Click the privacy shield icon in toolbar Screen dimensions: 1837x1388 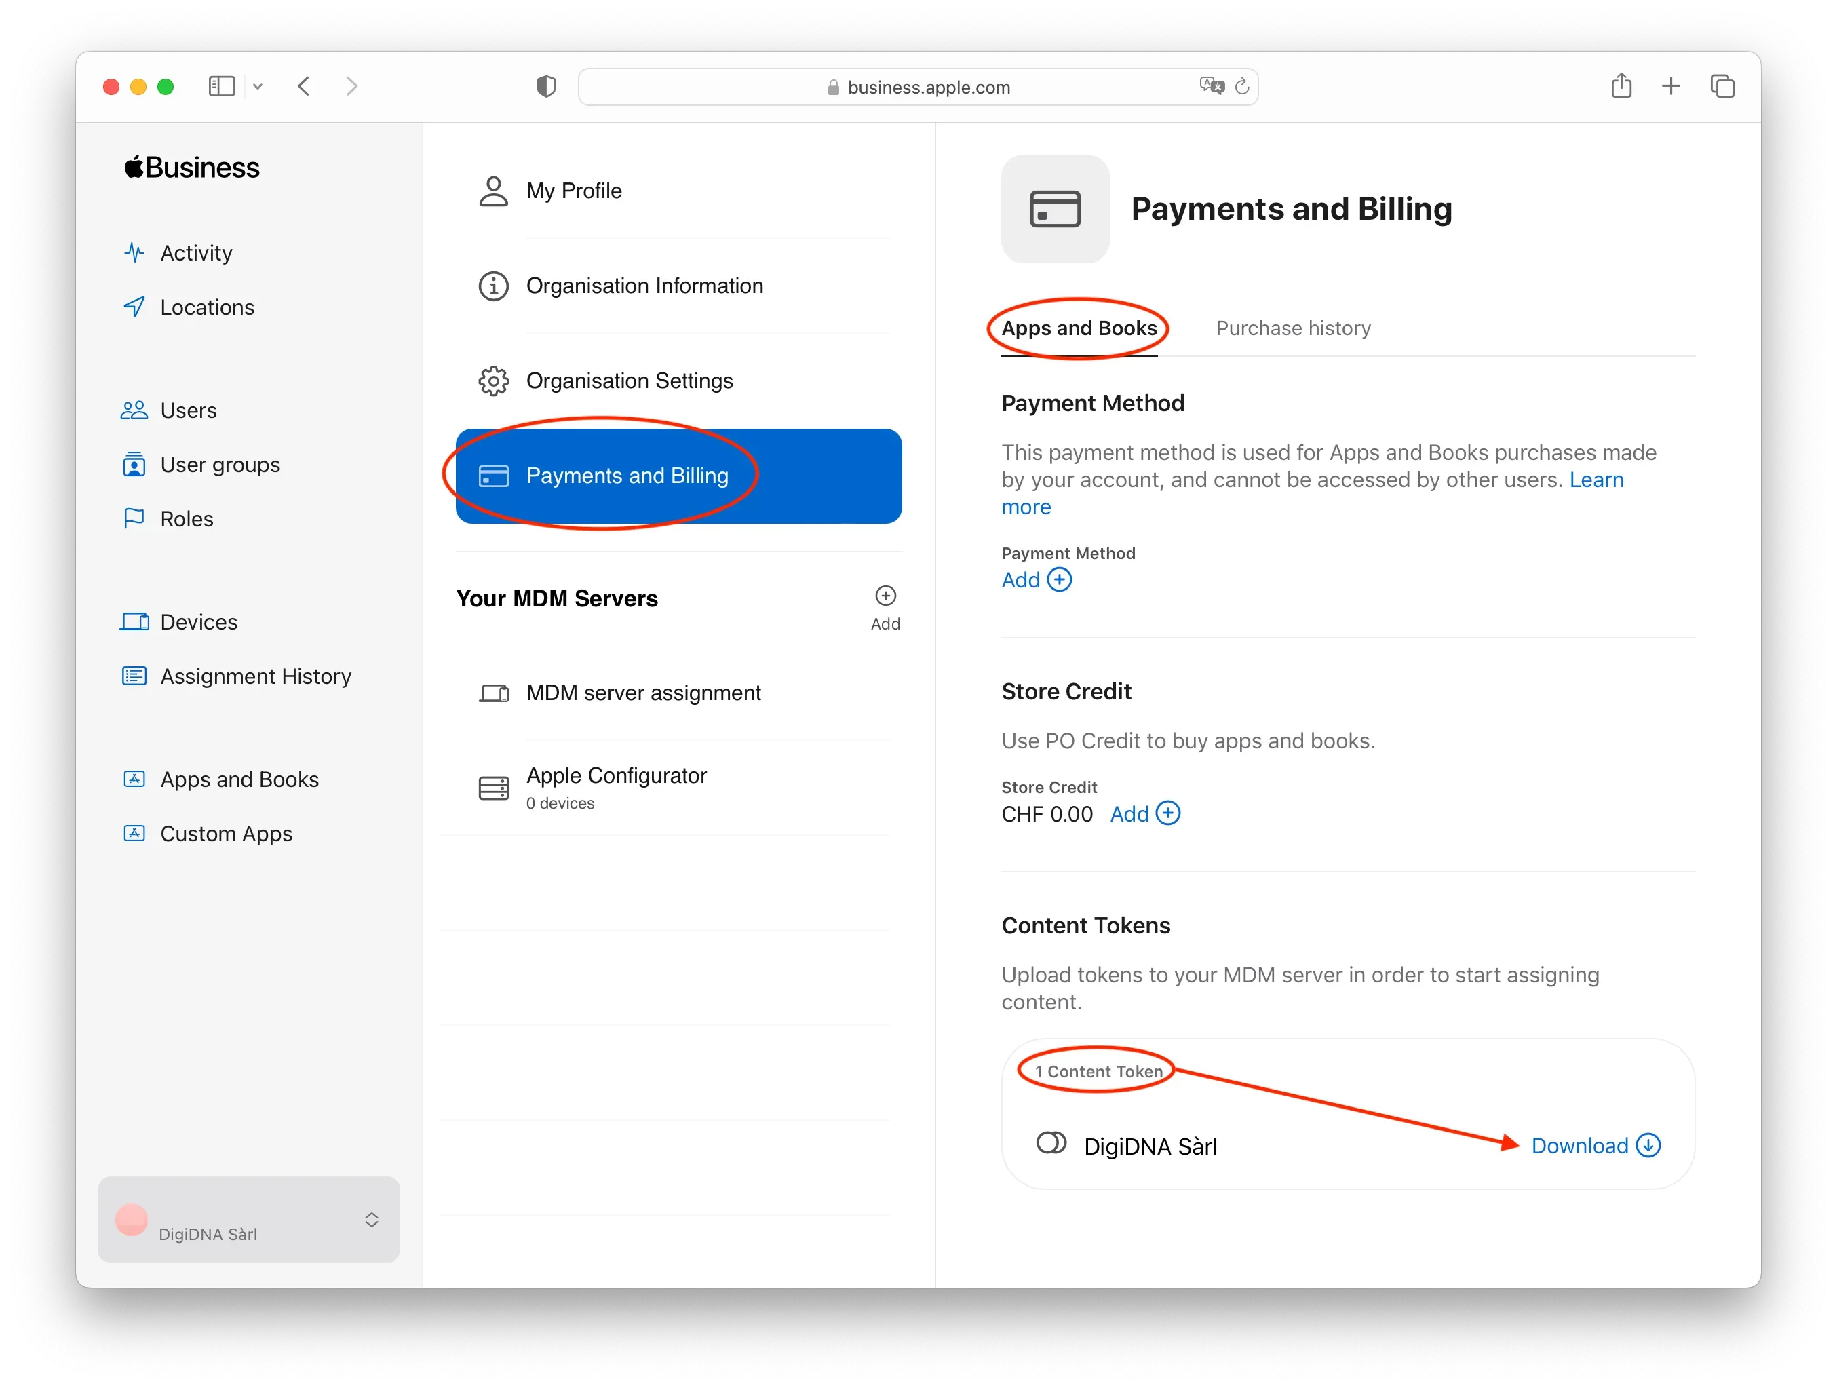coord(545,86)
